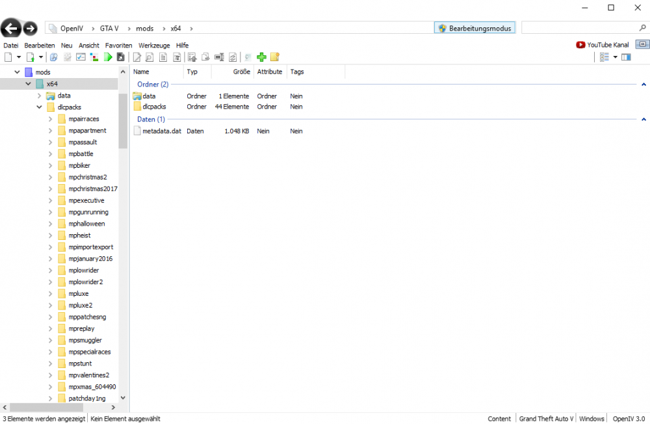The width and height of the screenshot is (650, 424).
Task: Open the Werkzeuge menu
Action: coord(154,45)
